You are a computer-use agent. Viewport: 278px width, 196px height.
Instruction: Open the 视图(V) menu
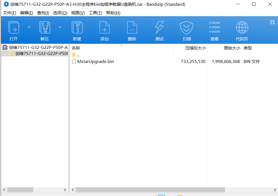78,13
